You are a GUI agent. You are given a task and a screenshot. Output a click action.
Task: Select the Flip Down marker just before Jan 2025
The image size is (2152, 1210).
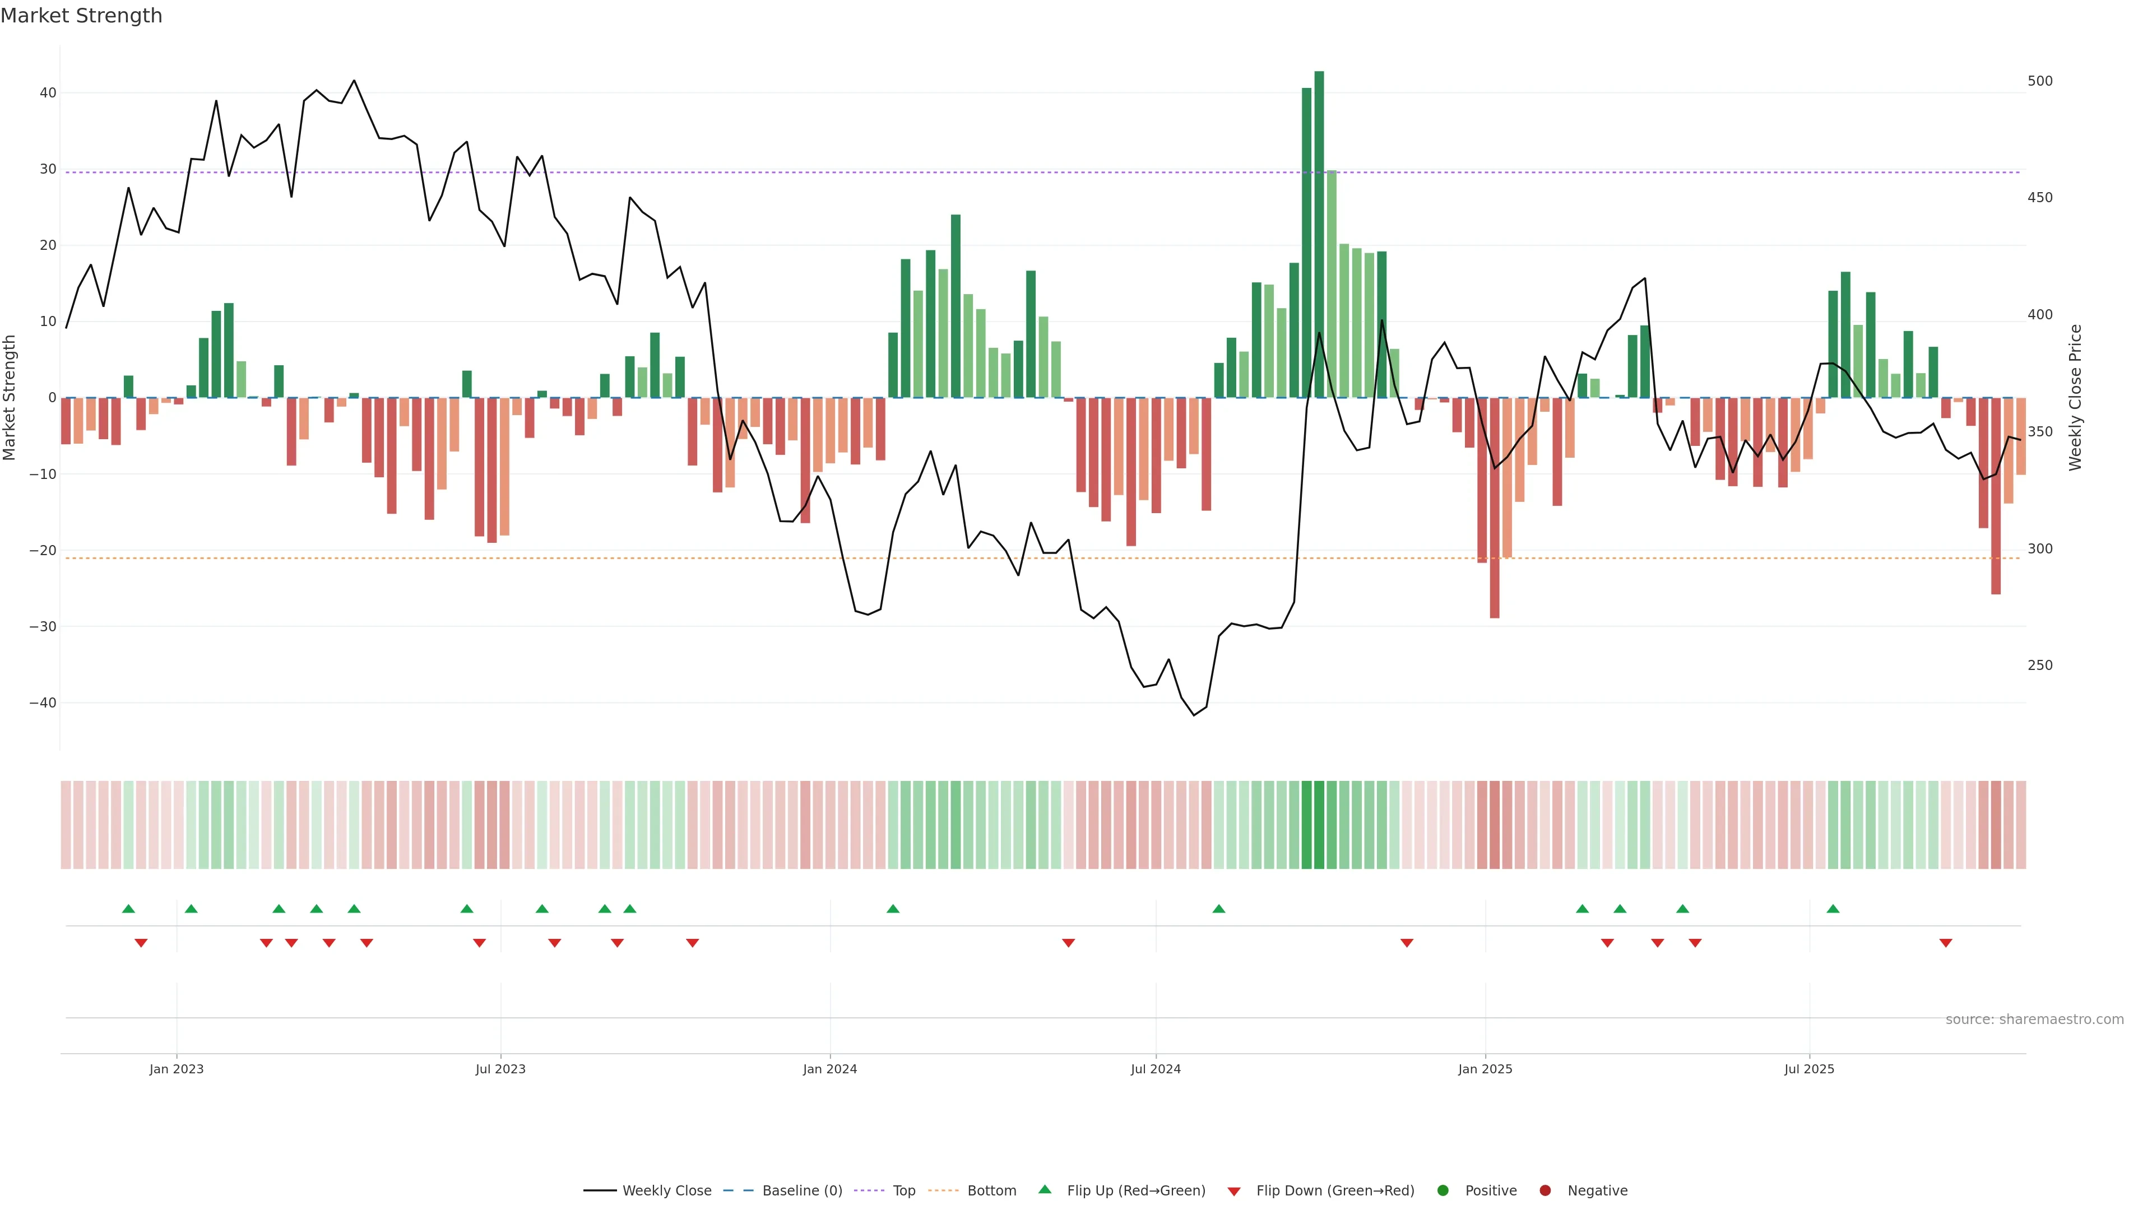(1407, 943)
